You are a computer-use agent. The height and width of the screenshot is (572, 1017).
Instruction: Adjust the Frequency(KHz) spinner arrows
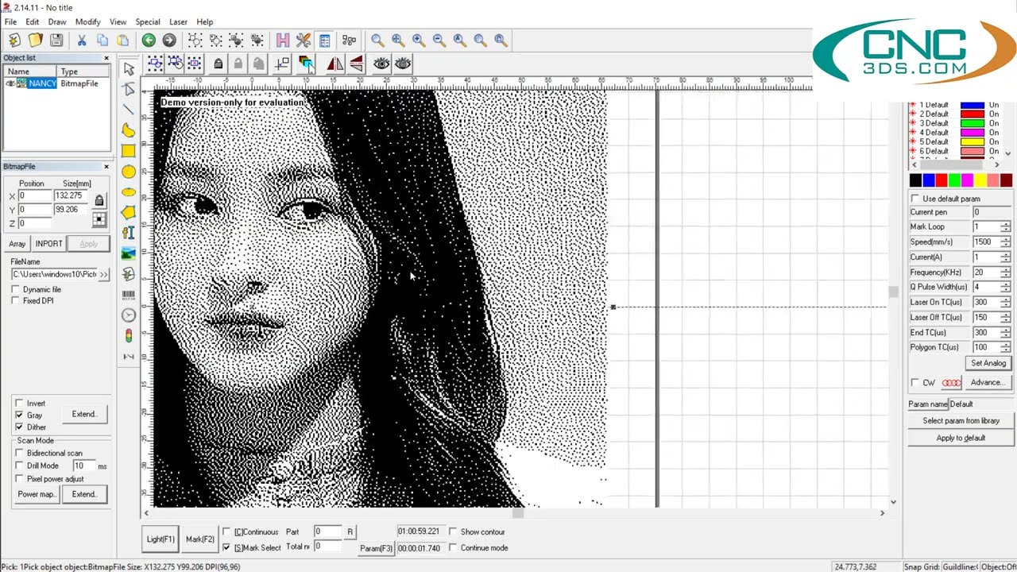pyautogui.click(x=1005, y=272)
